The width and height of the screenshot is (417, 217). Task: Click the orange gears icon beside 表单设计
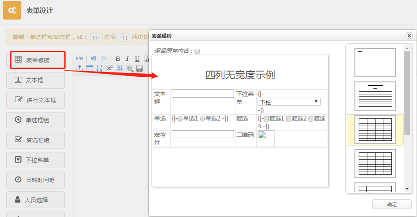(x=12, y=11)
